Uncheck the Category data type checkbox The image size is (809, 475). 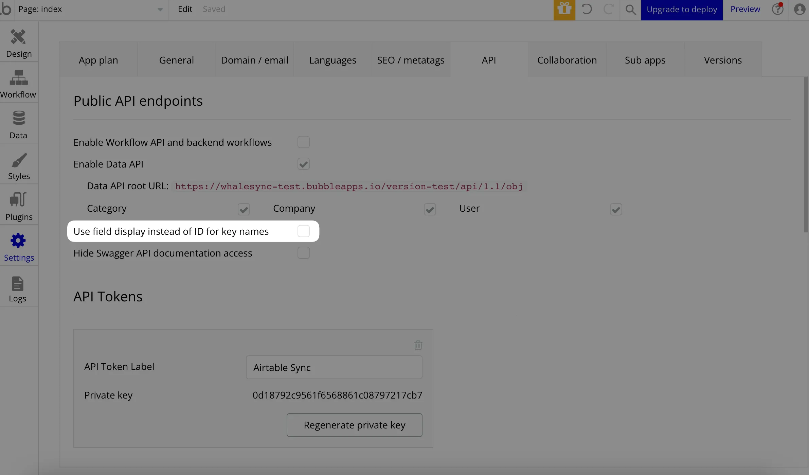click(x=244, y=209)
